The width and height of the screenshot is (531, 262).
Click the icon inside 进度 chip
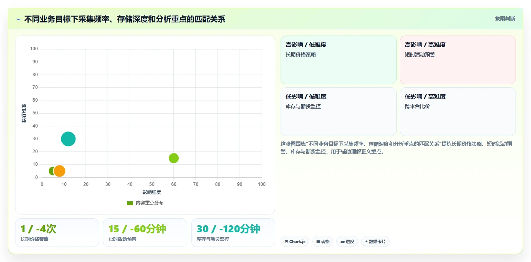point(343,242)
